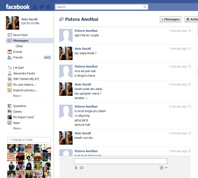This screenshot has width=198, height=178.
Task: Click the Expecto potranu list icon
Action: point(10,90)
